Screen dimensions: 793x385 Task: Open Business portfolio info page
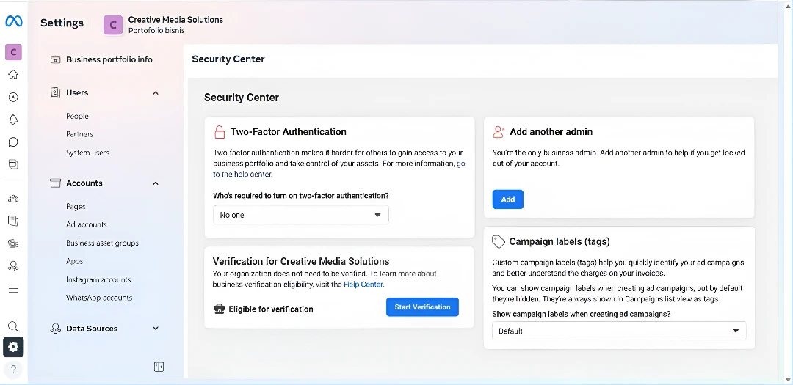[109, 59]
